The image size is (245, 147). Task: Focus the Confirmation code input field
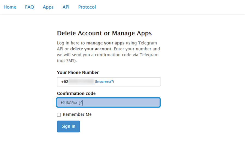click(108, 102)
